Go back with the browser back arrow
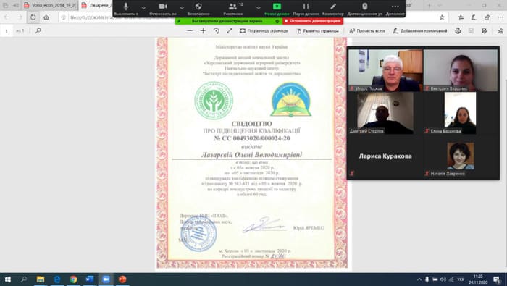This screenshot has height=286, width=507. point(7,17)
